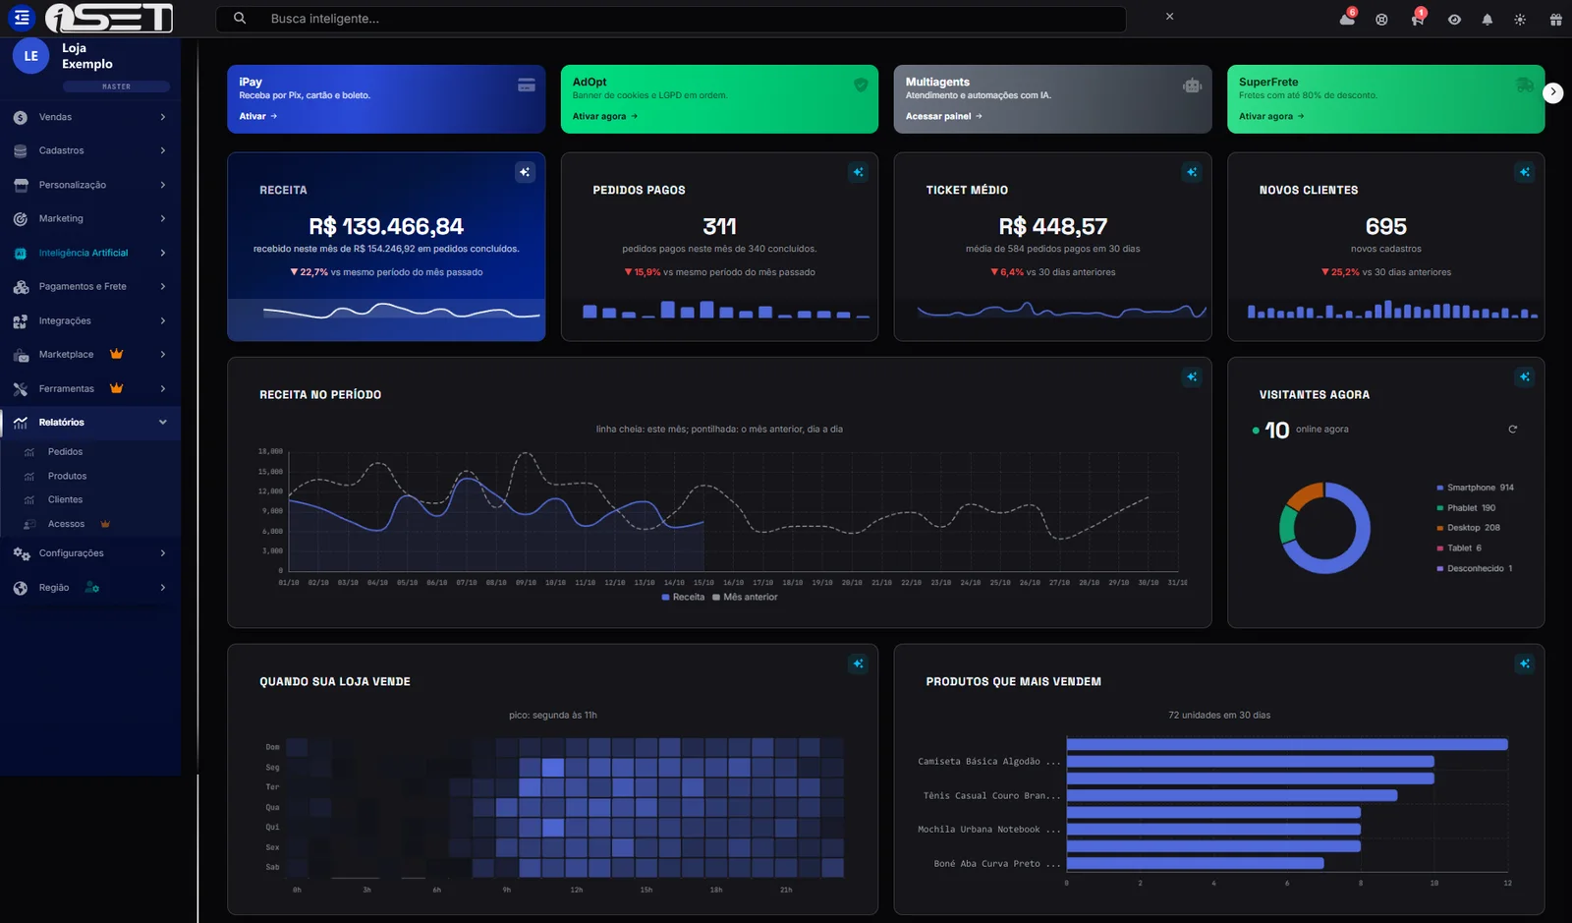This screenshot has width=1572, height=923.
Task: Click AI sparkle icon on Produtos Que Mais Vendem
Action: pos(1525,663)
